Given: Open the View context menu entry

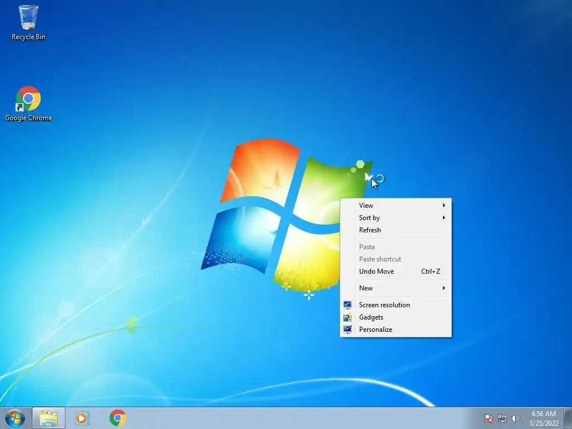Looking at the screenshot, I should point(396,206).
